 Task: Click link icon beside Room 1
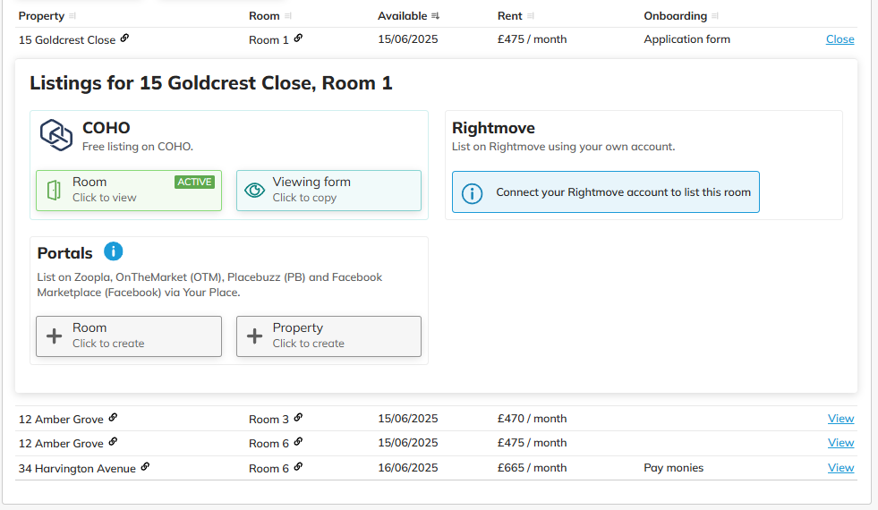[x=298, y=38]
